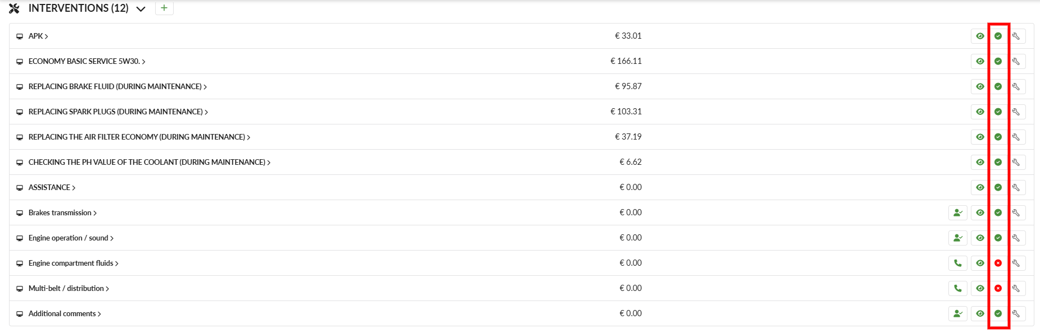Click the wrench icon in the APK row
The image size is (1040, 333).
(1016, 36)
